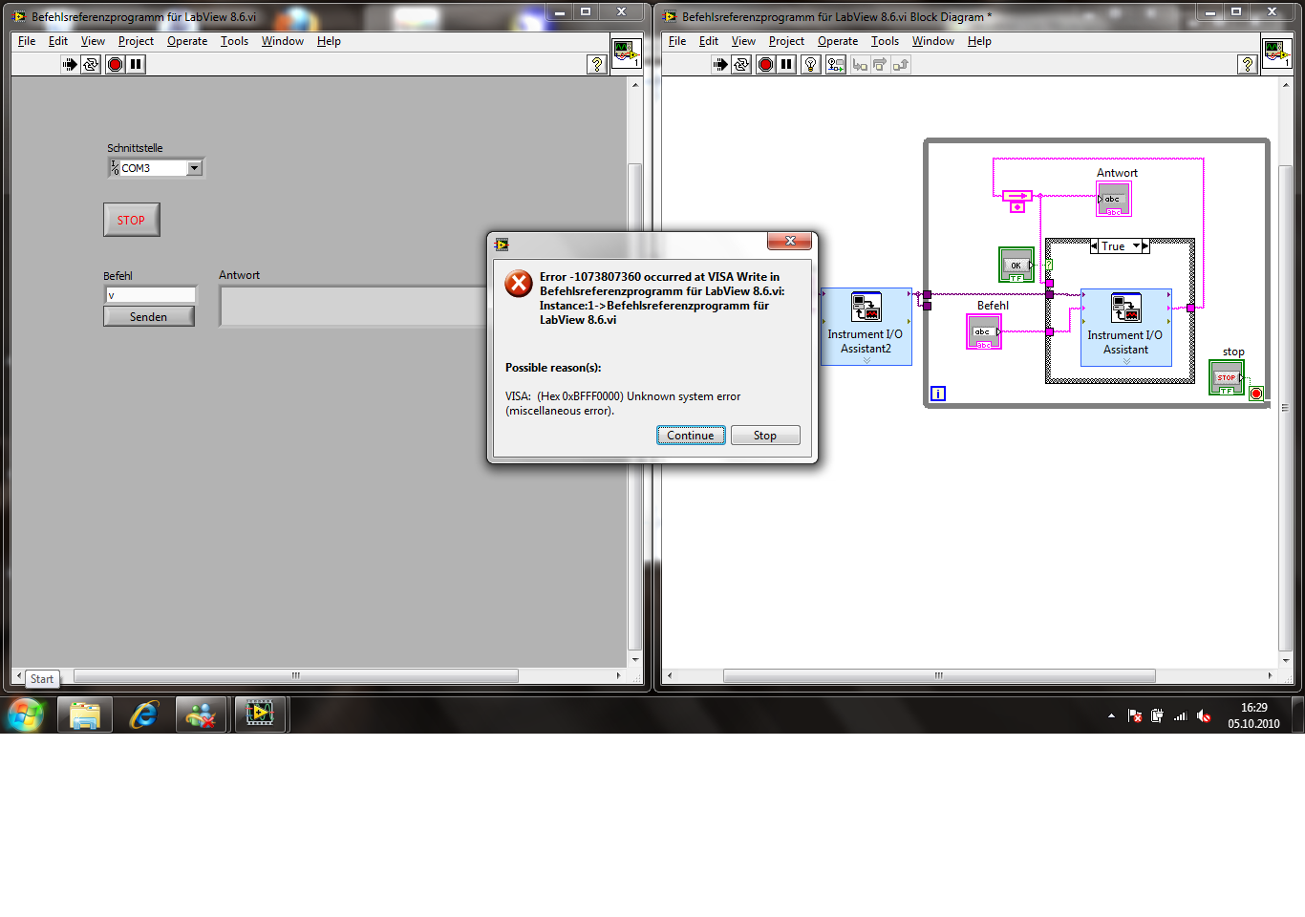Viewport: 1305px width, 917px height.
Task: Click the Block Diagram horizontal scrollbar
Action: 939,676
